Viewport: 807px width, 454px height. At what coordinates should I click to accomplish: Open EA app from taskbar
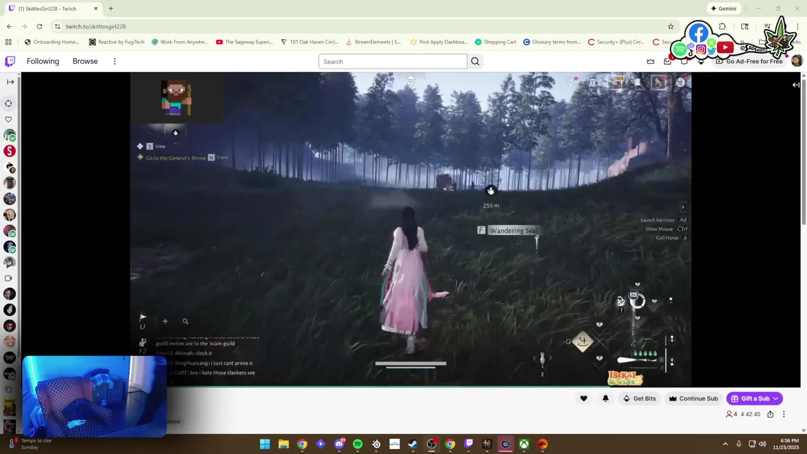(542, 444)
